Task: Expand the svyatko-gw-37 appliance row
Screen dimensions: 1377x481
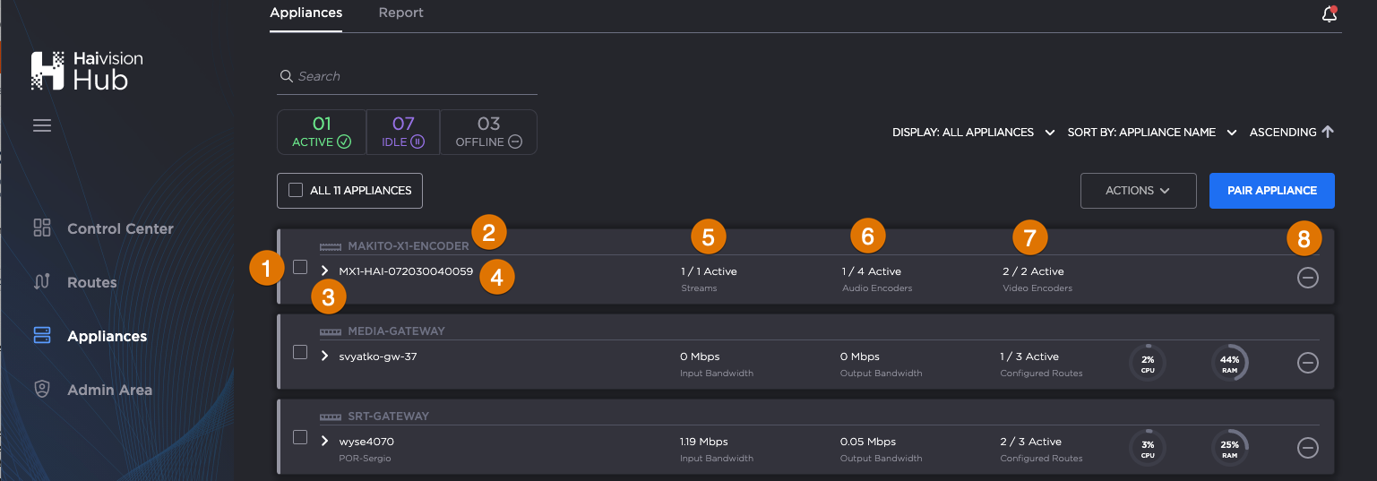Action: click(x=325, y=356)
